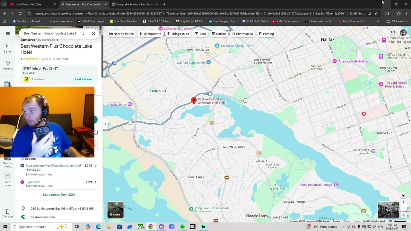Open All Bookmarks folder

tap(397, 21)
